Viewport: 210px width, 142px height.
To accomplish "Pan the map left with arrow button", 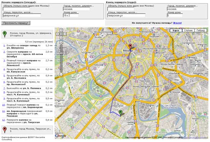I will [x=57, y=34].
